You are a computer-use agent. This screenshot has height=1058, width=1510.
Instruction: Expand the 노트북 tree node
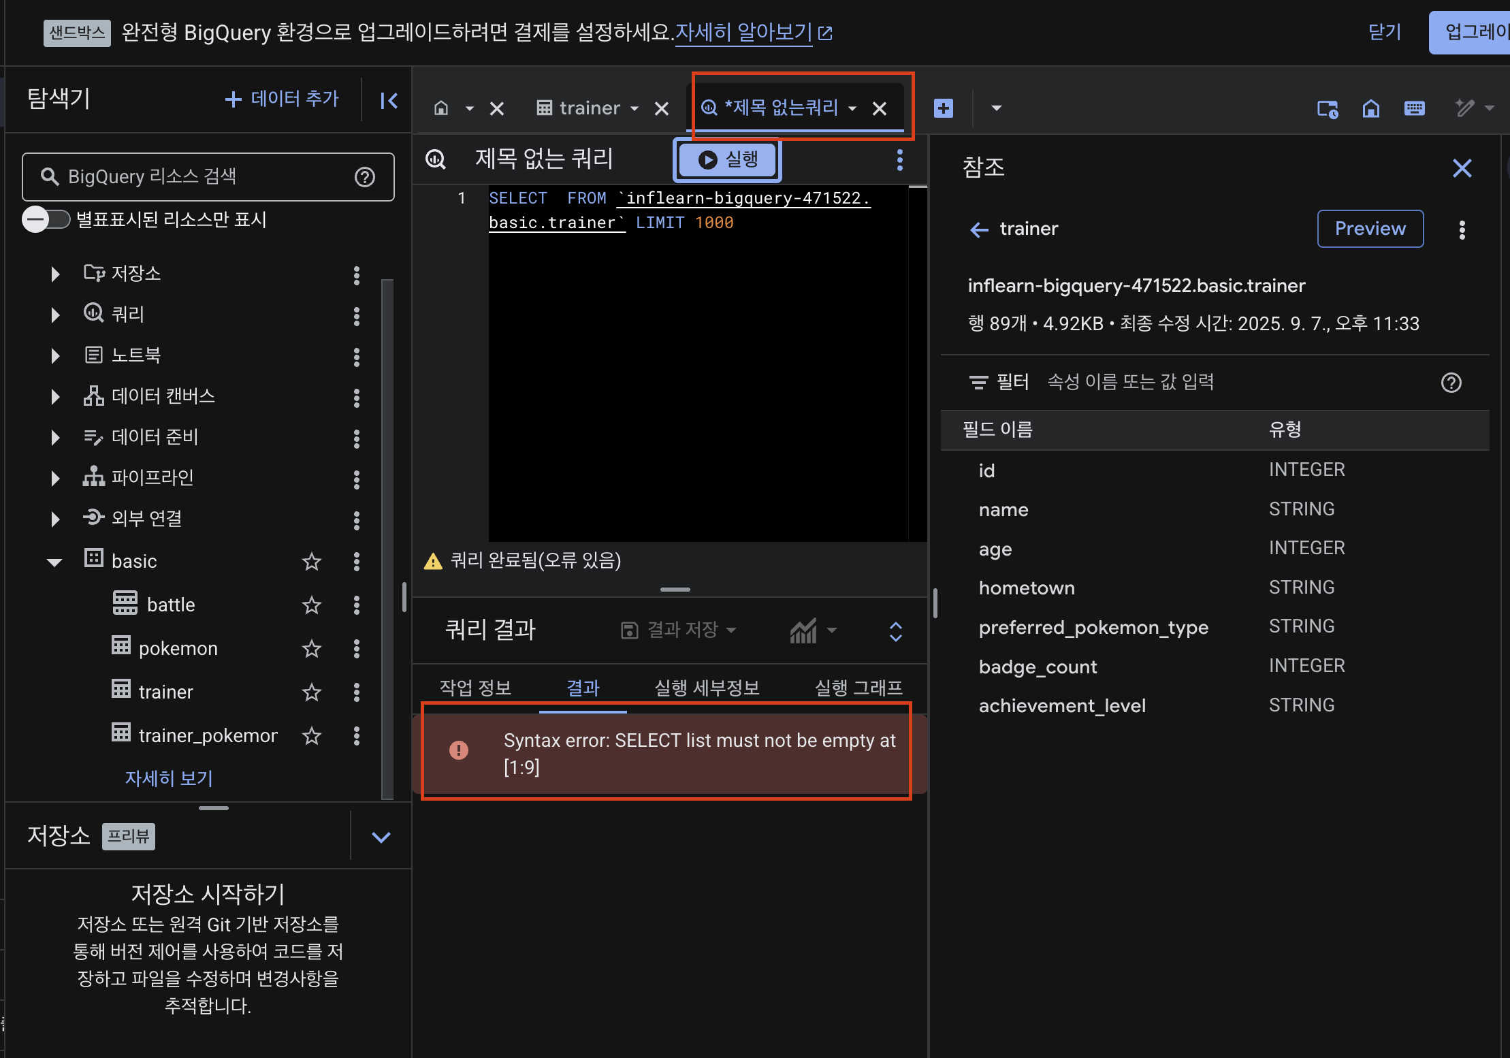(x=55, y=356)
